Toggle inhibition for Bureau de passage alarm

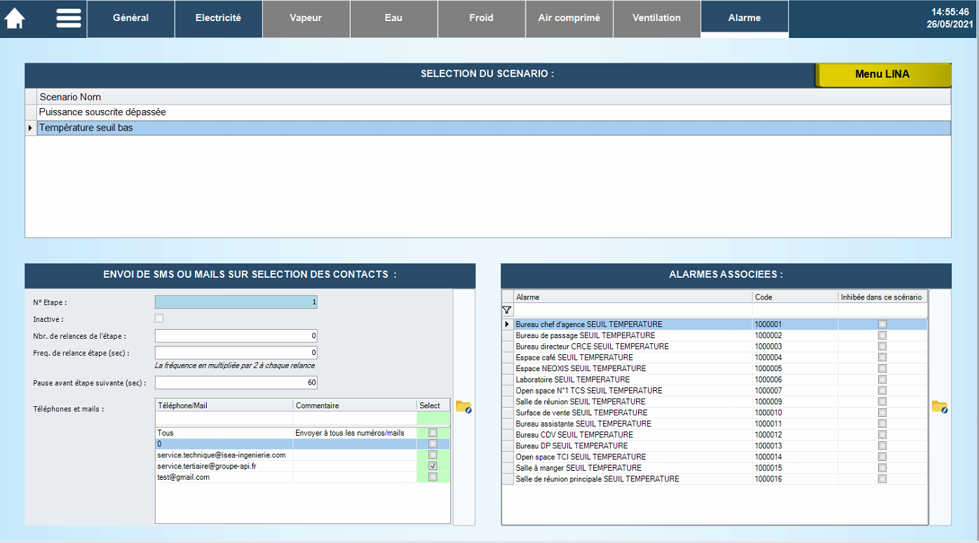882,335
